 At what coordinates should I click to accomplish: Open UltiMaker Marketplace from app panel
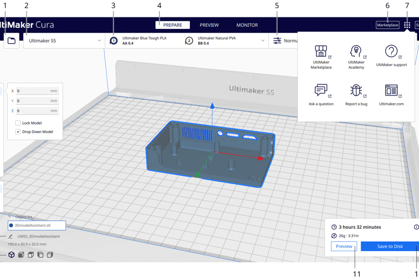(321, 57)
